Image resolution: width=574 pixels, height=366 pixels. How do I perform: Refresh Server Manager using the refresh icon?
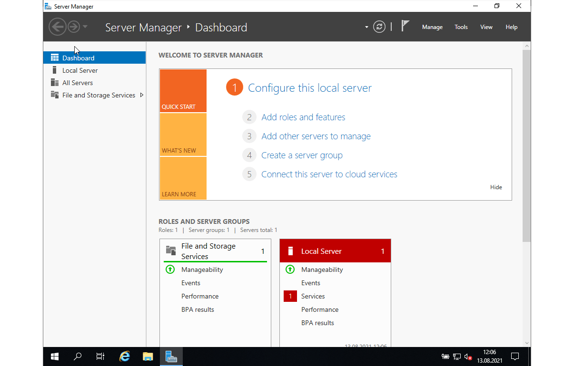coord(379,27)
